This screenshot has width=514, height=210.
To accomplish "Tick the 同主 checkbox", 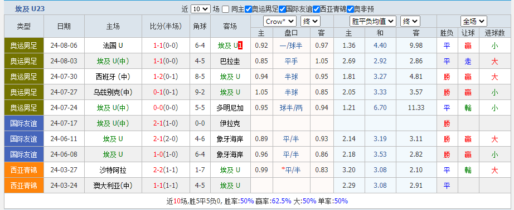I will (x=226, y=9).
